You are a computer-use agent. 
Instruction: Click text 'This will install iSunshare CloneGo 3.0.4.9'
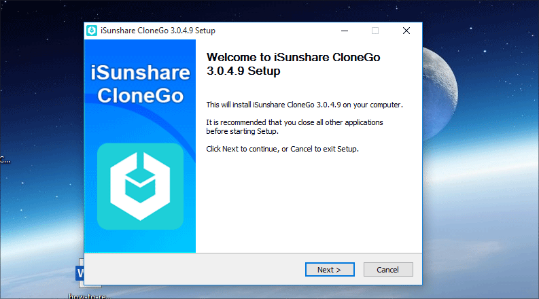click(273, 105)
